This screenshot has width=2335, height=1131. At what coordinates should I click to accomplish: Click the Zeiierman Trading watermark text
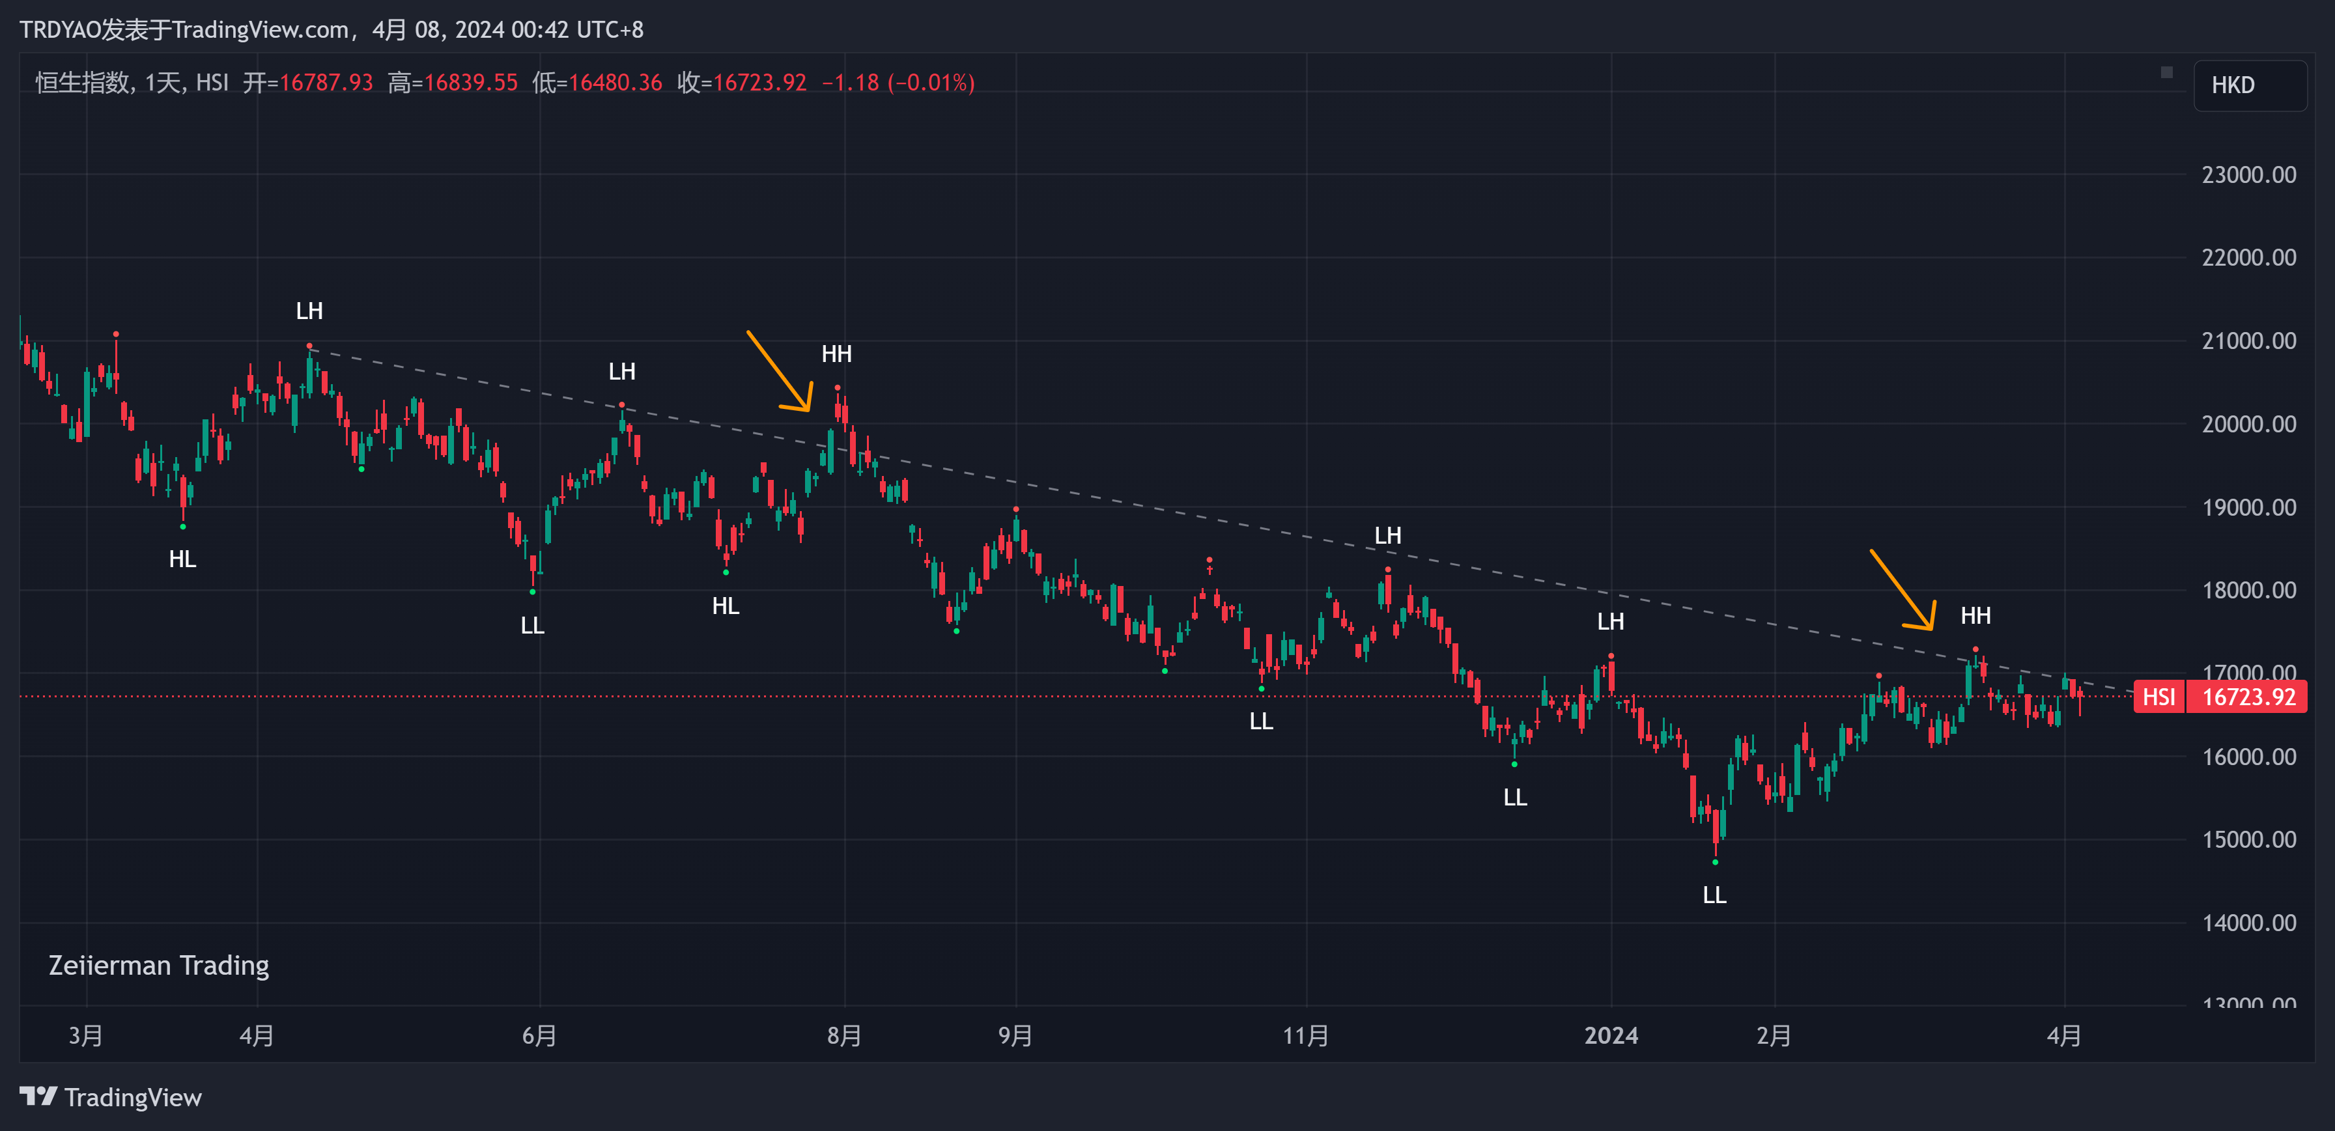pyautogui.click(x=159, y=965)
